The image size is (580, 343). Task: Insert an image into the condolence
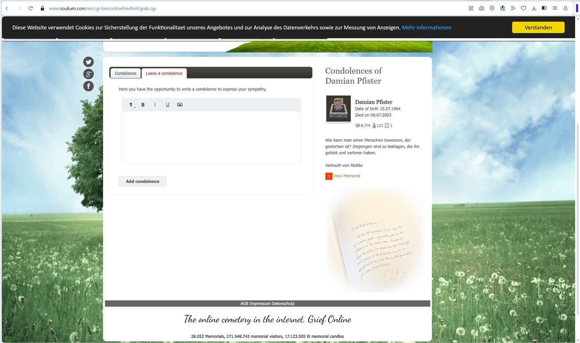180,105
